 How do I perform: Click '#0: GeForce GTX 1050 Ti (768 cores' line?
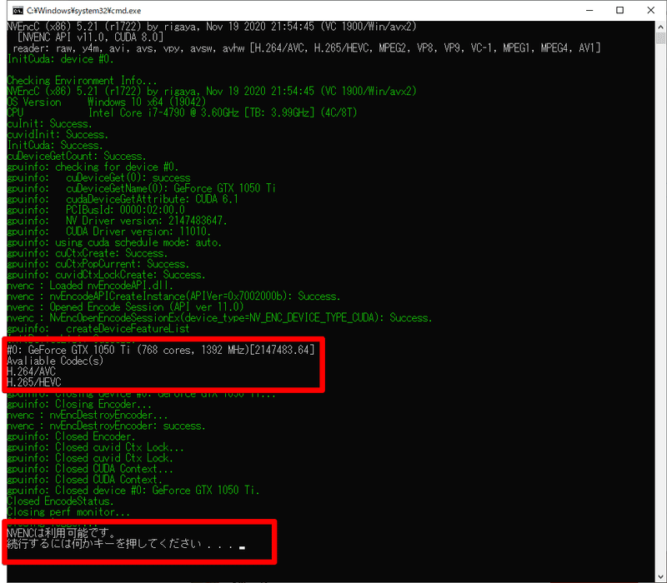[161, 350]
